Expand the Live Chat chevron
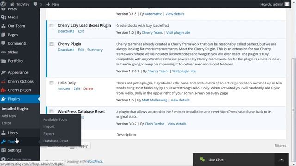Screen dimensions: 296x166 281,160
